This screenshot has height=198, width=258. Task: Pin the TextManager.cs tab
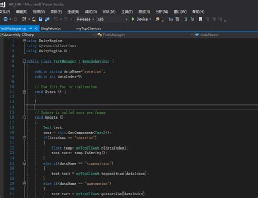click(x=31, y=28)
